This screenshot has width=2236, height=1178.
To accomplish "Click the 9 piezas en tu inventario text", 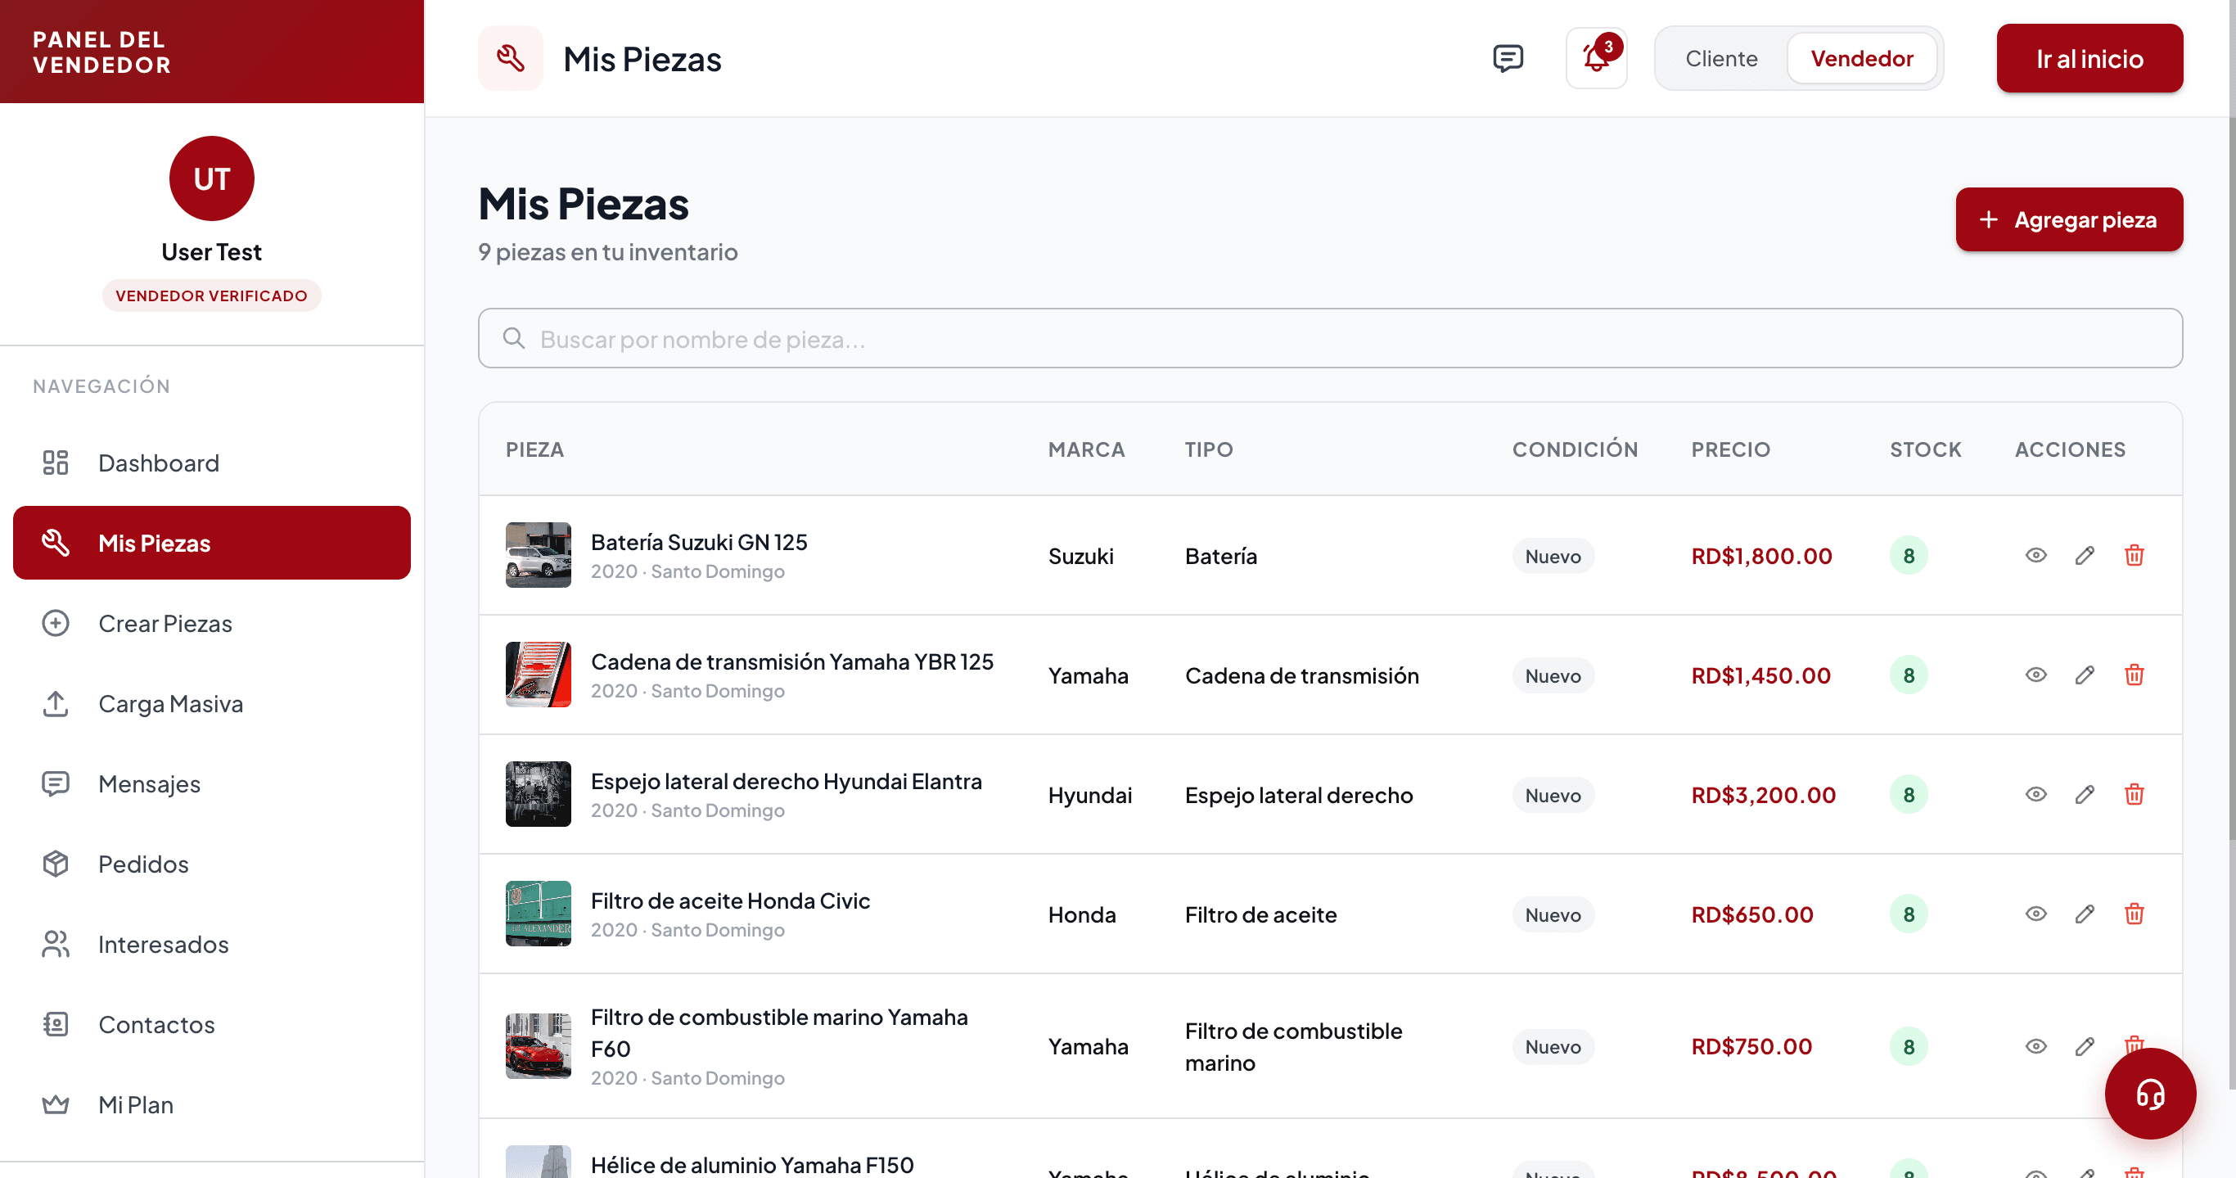I will coord(607,252).
